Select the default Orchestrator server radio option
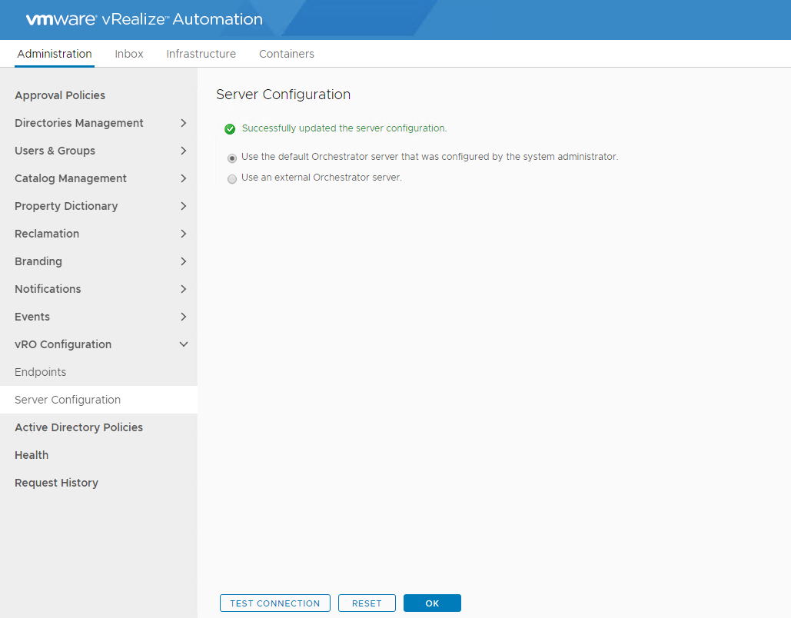 (x=232, y=158)
